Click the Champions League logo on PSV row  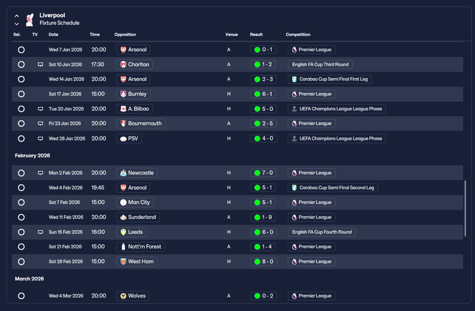pyautogui.click(x=294, y=139)
